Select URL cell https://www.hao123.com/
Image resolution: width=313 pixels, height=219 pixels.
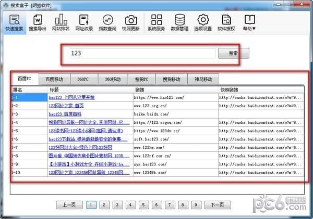pyautogui.click(x=176, y=97)
